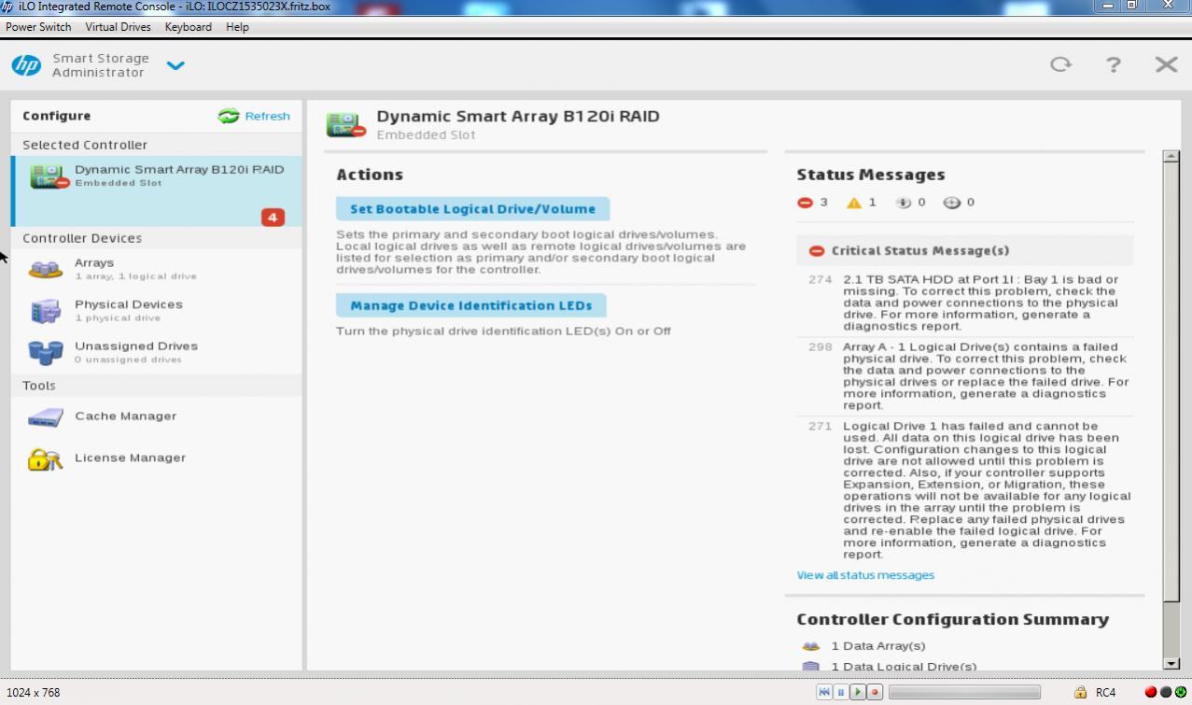
Task: Click the red alert badge showing 4
Action: click(273, 218)
